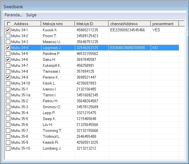Click the YES presentment value
Viewport: 189px width, 164px height.
156,30
